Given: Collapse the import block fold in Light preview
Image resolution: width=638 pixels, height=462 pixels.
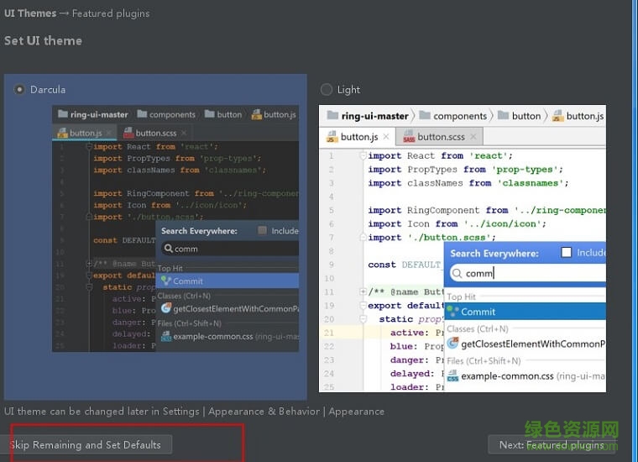Looking at the screenshot, I should coord(362,155).
